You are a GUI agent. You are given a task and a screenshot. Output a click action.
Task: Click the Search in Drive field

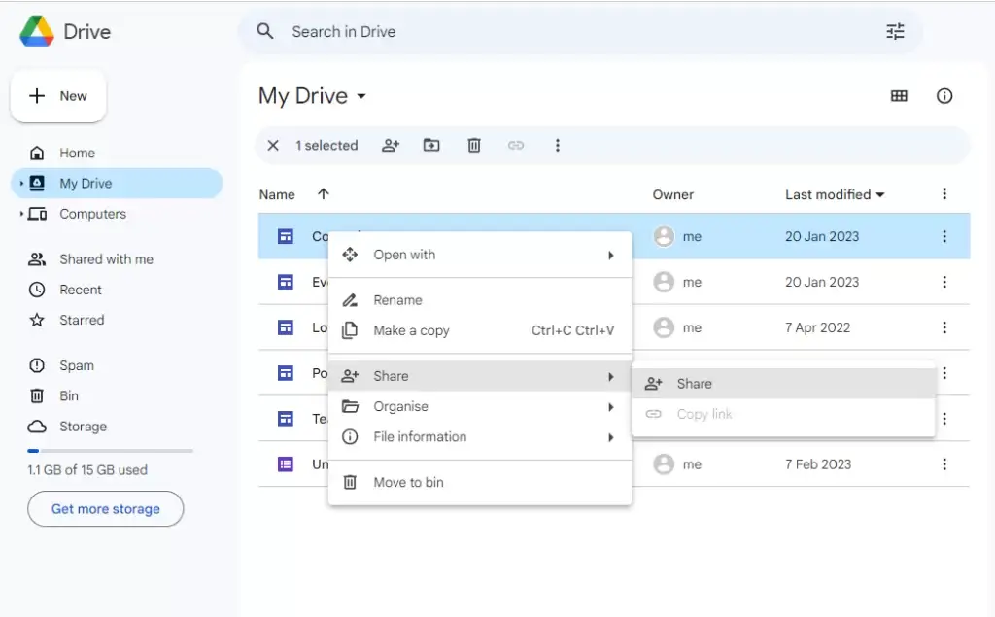tap(580, 32)
